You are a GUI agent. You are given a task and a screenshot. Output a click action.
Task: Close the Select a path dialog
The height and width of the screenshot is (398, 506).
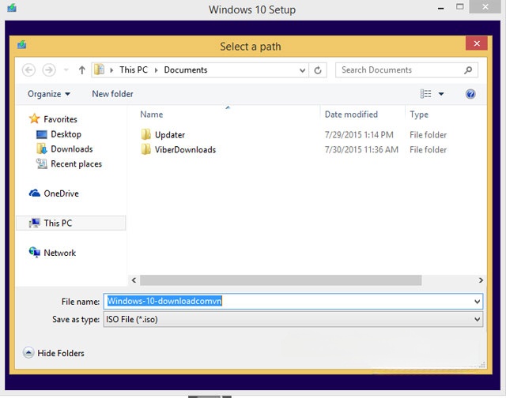click(x=477, y=43)
